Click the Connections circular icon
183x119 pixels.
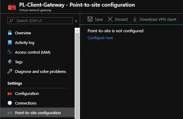coord(10,103)
